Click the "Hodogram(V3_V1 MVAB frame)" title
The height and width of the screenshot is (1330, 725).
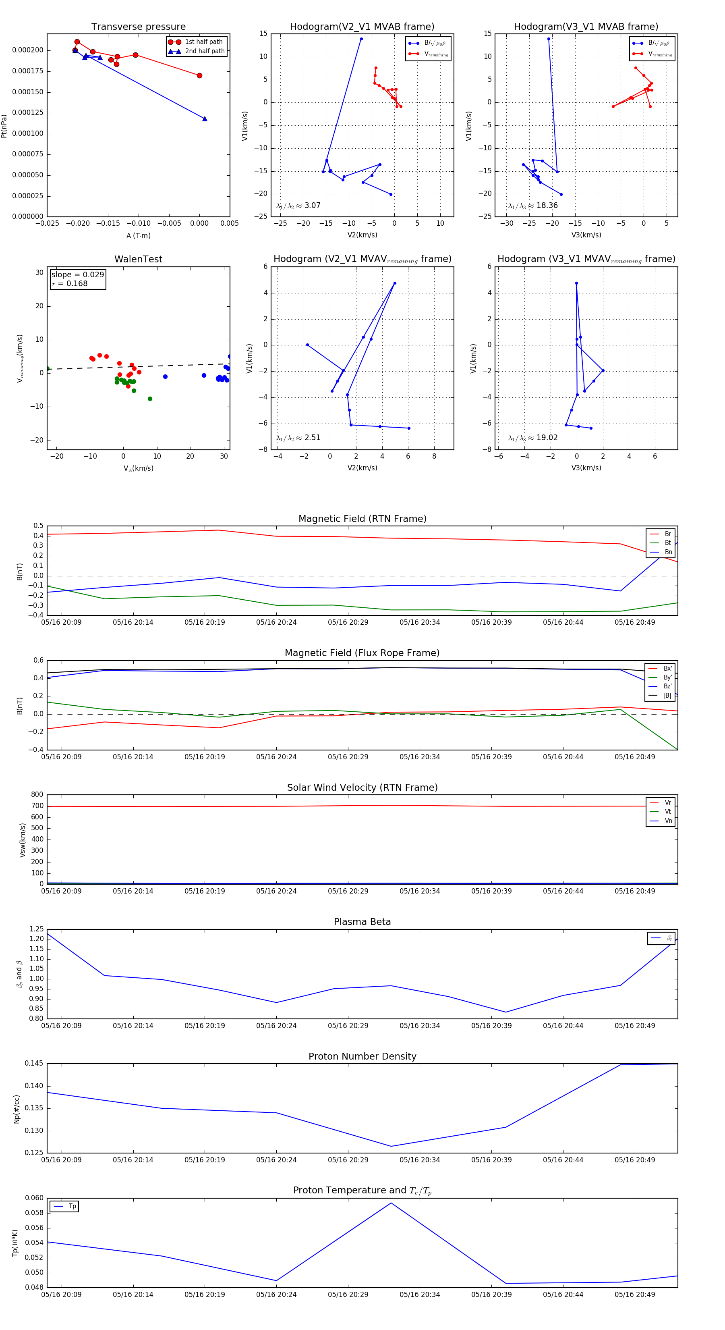pyautogui.click(x=586, y=27)
